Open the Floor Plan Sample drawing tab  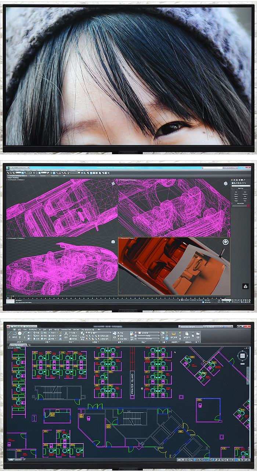click(17, 345)
